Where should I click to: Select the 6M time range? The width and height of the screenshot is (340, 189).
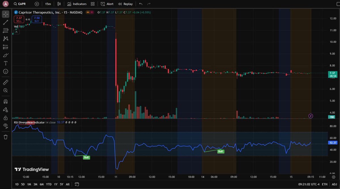coord(42,184)
